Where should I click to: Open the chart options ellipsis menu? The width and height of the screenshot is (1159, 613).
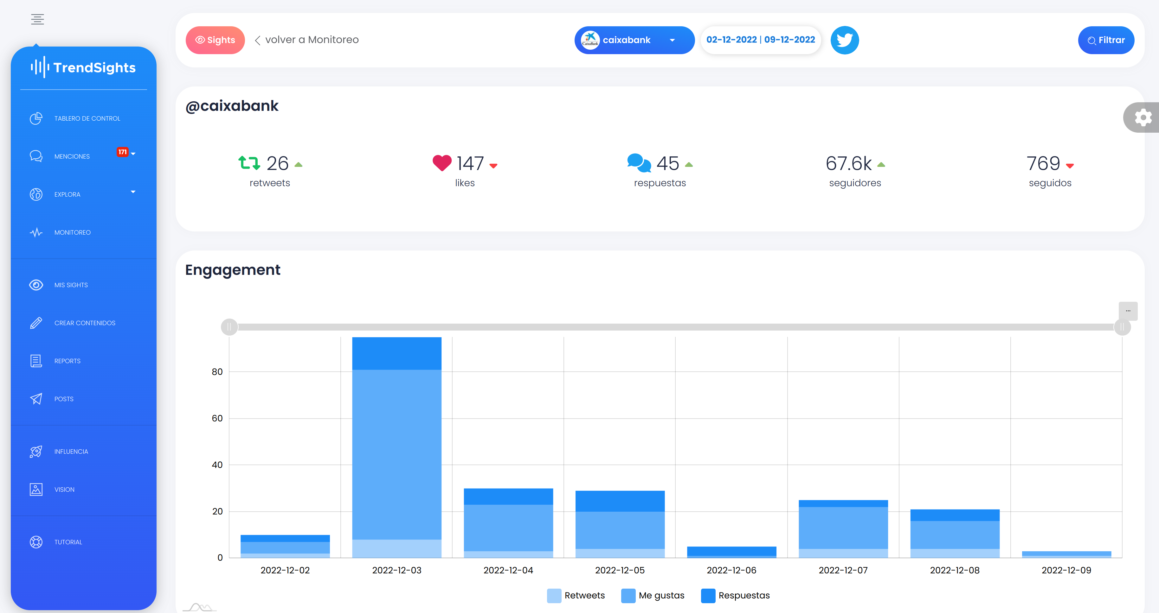(1128, 311)
